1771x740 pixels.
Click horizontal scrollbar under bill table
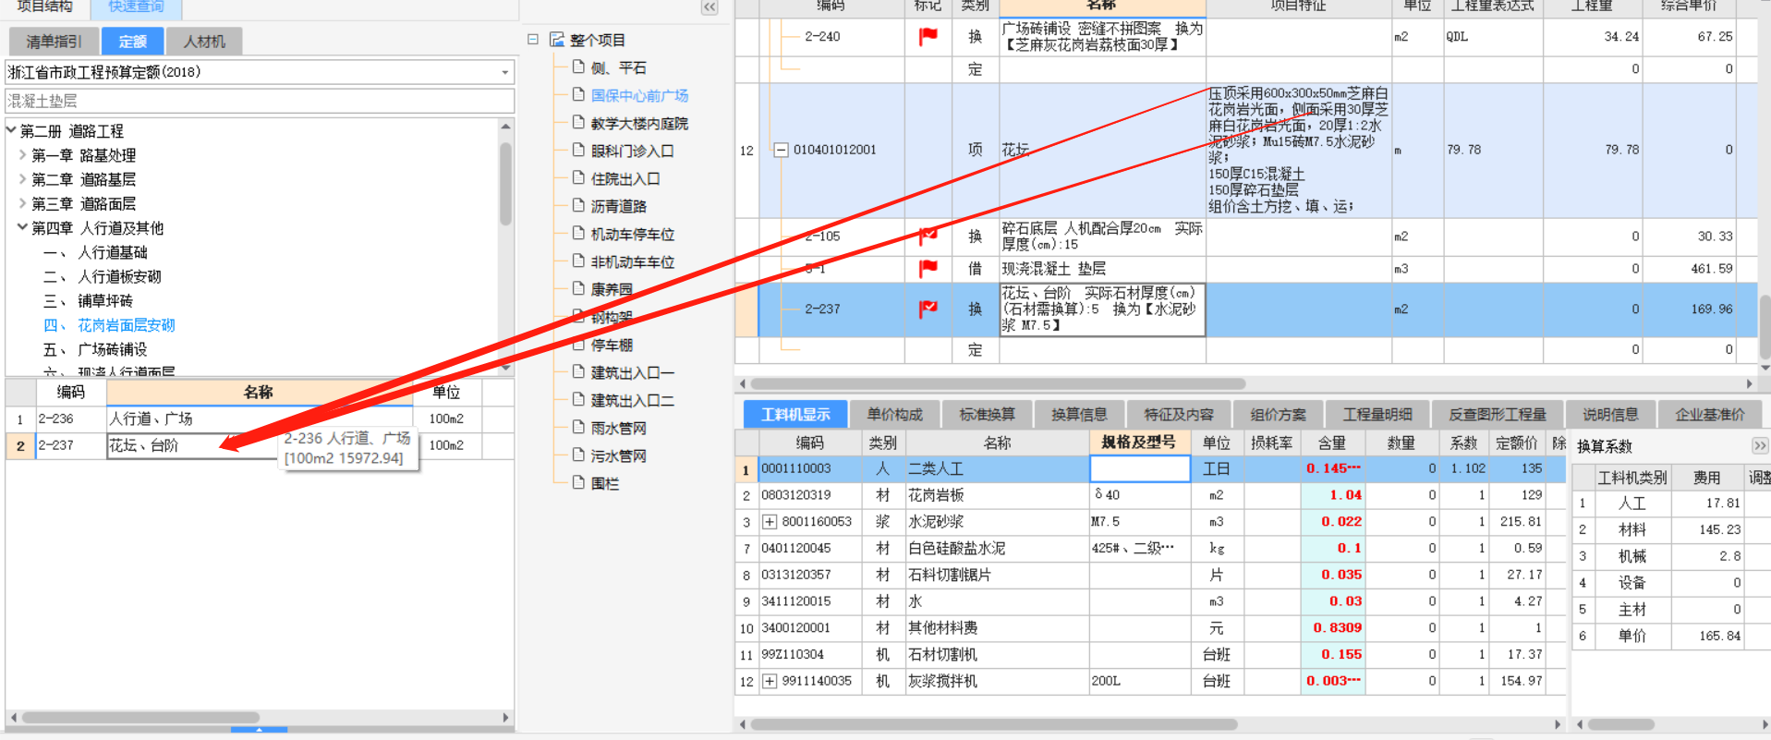[998, 383]
